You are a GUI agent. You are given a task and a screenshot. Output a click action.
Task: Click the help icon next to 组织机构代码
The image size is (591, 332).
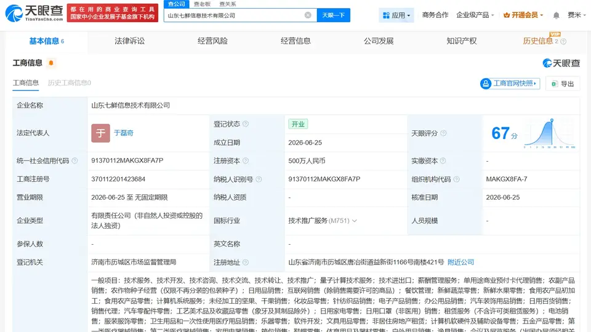(x=456, y=179)
